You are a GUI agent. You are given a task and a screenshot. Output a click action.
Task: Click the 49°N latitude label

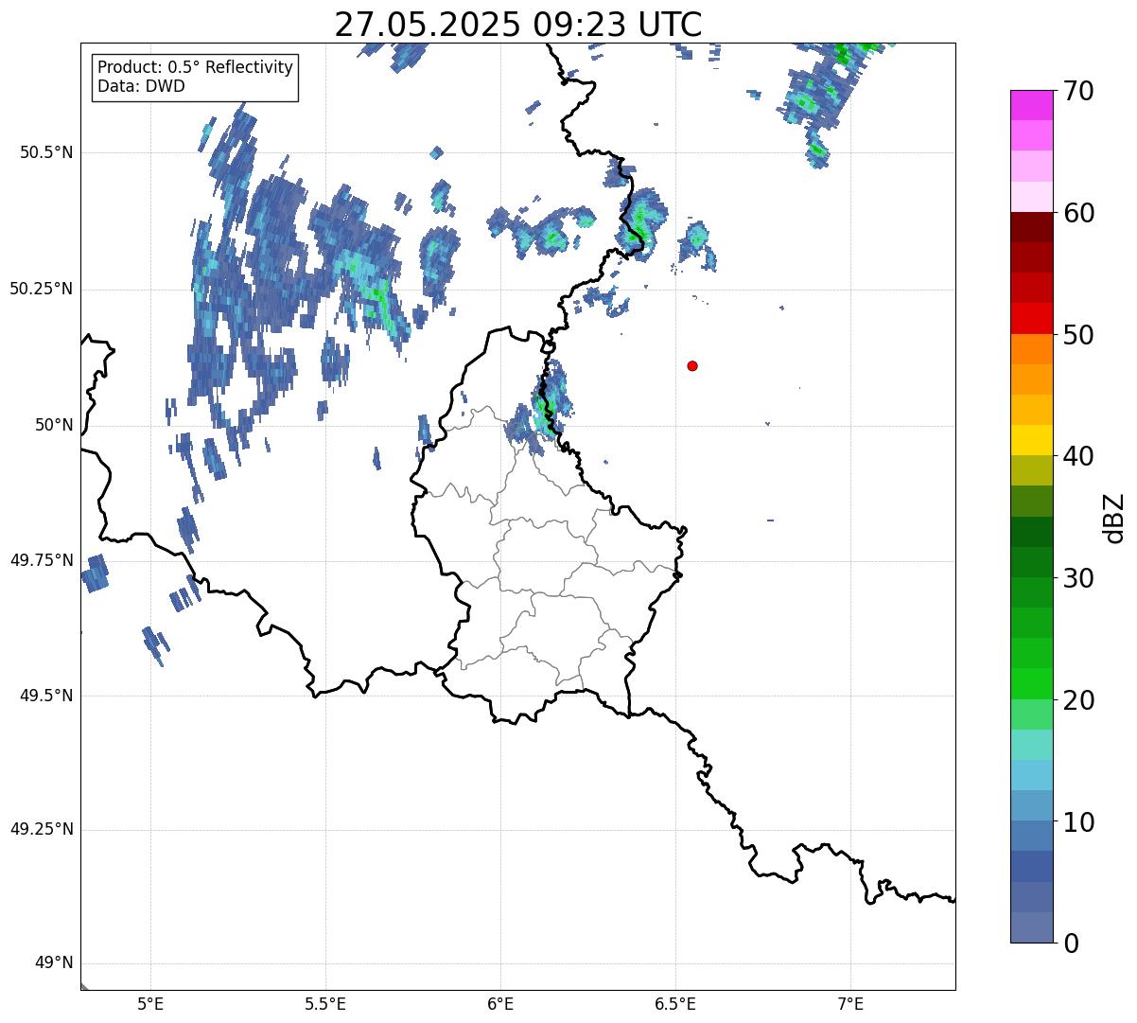52,963
